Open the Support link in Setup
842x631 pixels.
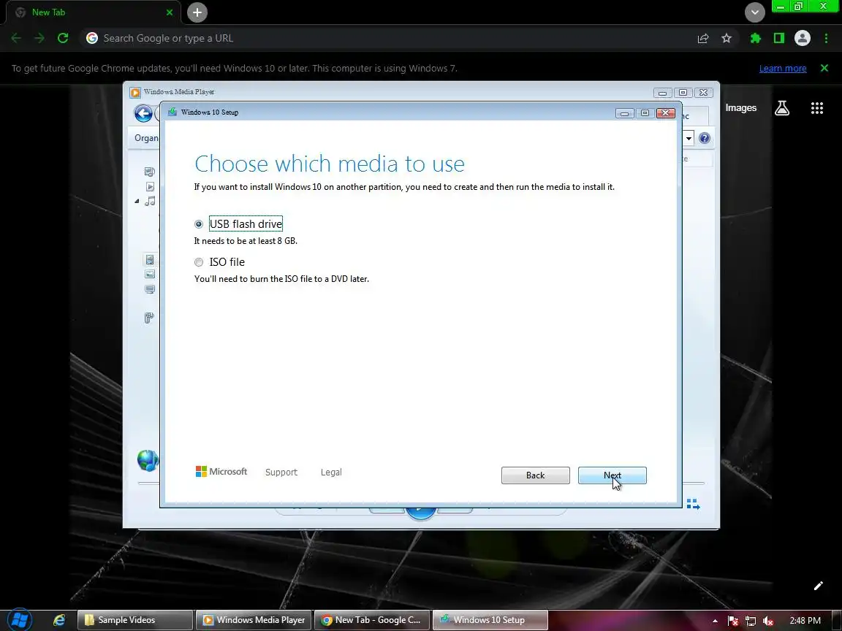click(281, 473)
